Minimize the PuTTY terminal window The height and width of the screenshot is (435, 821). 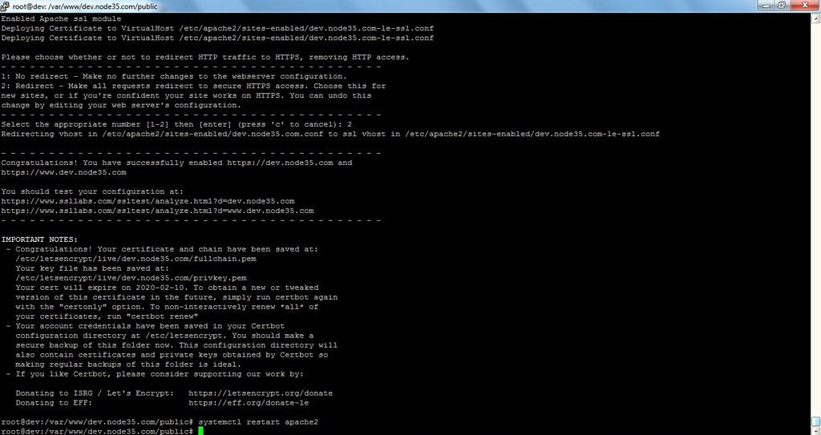point(766,6)
